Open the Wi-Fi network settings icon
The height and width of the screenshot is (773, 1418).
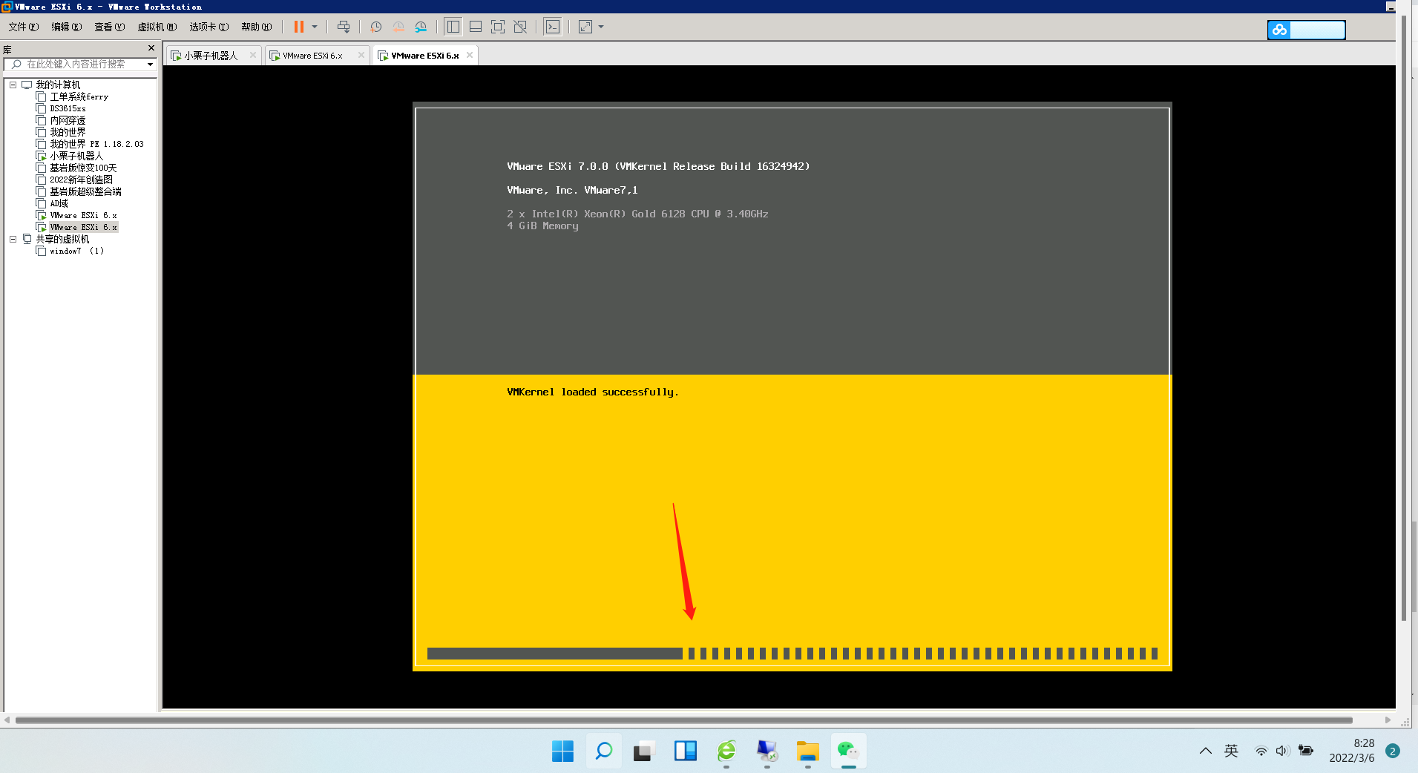tap(1261, 751)
